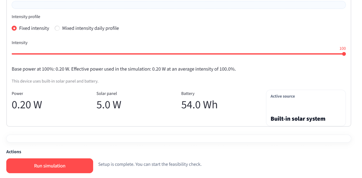Select the Built-in solar system card text
This screenshot has width=362, height=178.
[x=298, y=119]
